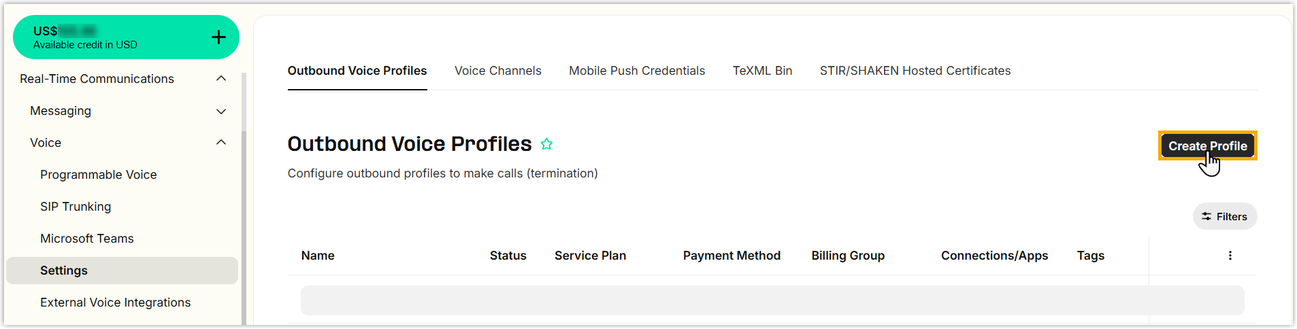The image size is (1297, 329).
Task: Go to the TeXML Bin tab
Action: (762, 71)
